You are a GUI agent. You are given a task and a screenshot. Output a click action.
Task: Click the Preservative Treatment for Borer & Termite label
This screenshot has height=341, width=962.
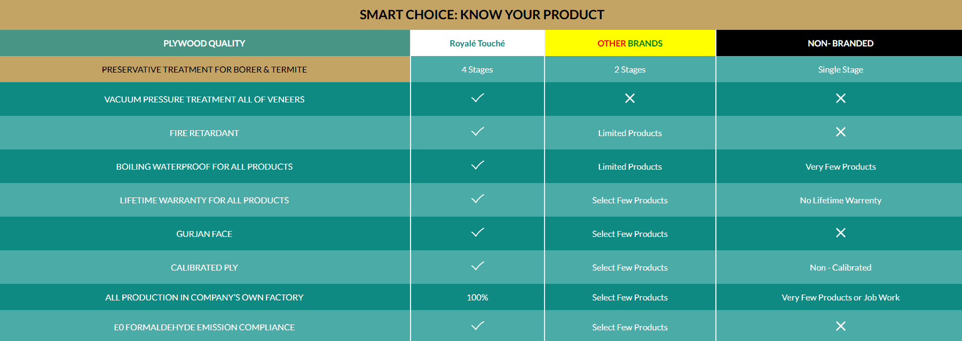204,69
